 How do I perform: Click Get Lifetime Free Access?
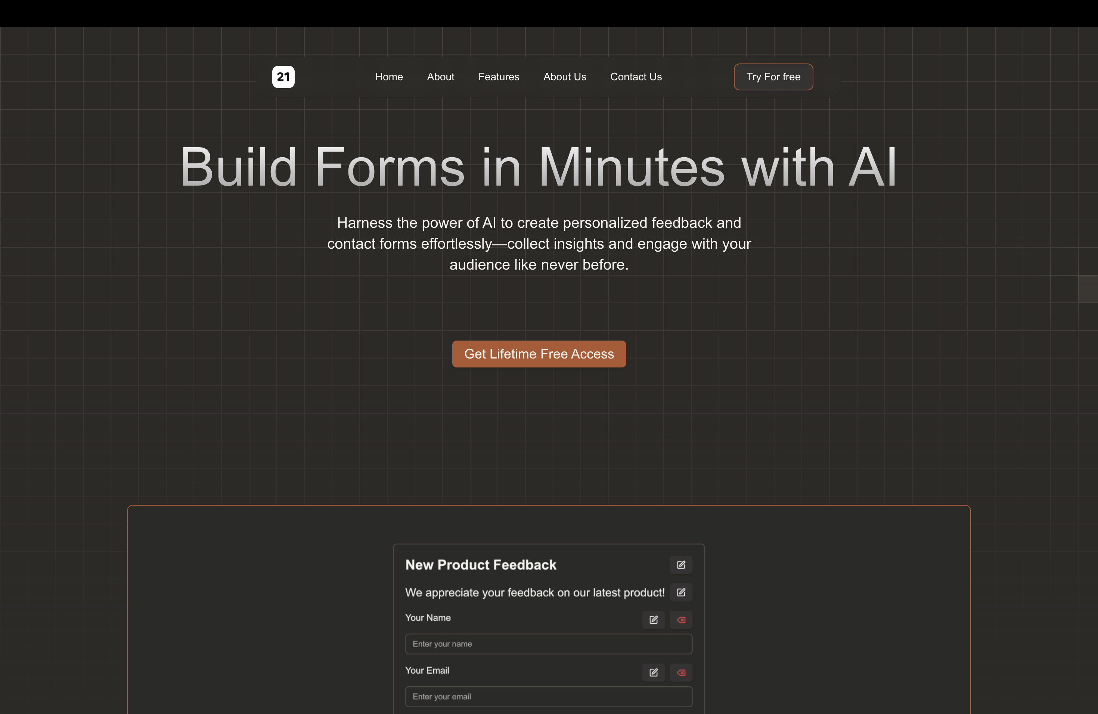539,354
